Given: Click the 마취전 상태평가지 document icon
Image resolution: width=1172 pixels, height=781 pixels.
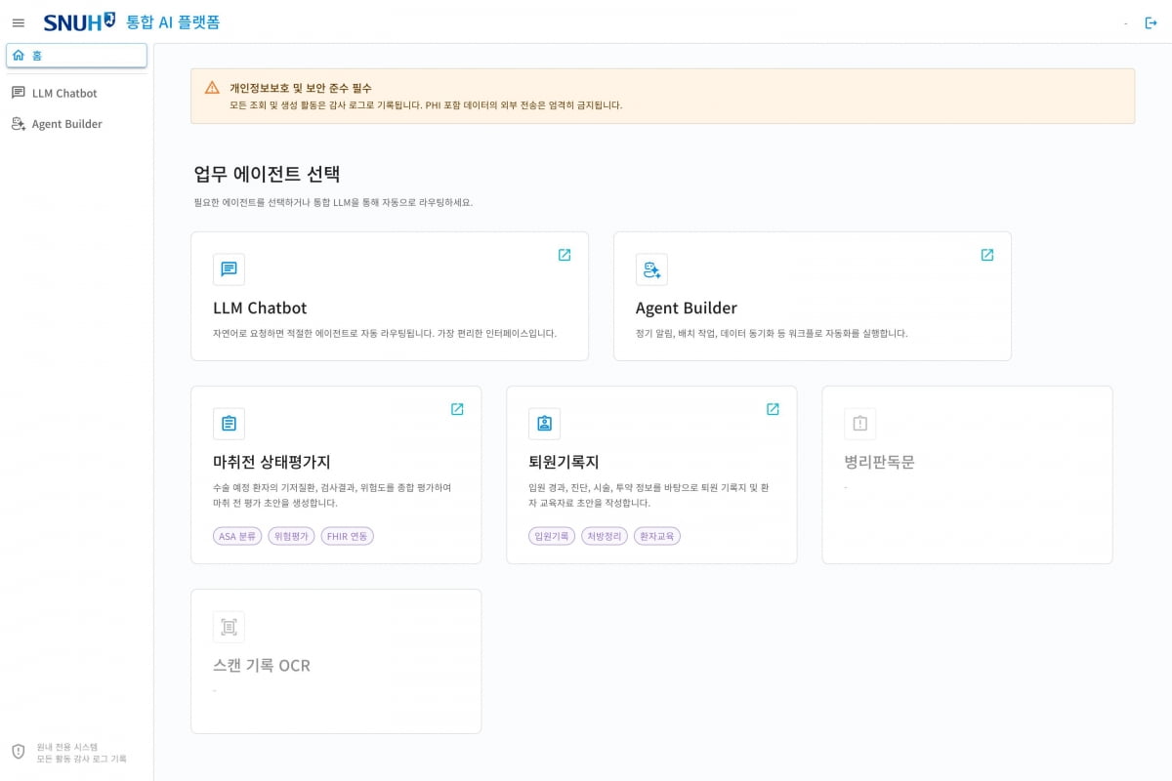Looking at the screenshot, I should (229, 423).
